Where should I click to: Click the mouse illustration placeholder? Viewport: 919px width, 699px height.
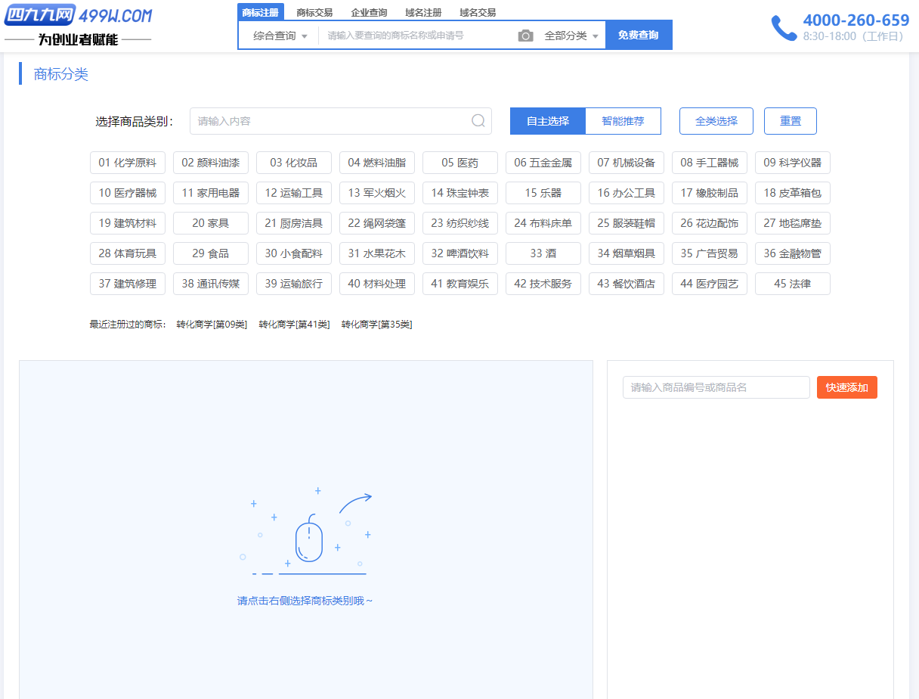tap(308, 539)
